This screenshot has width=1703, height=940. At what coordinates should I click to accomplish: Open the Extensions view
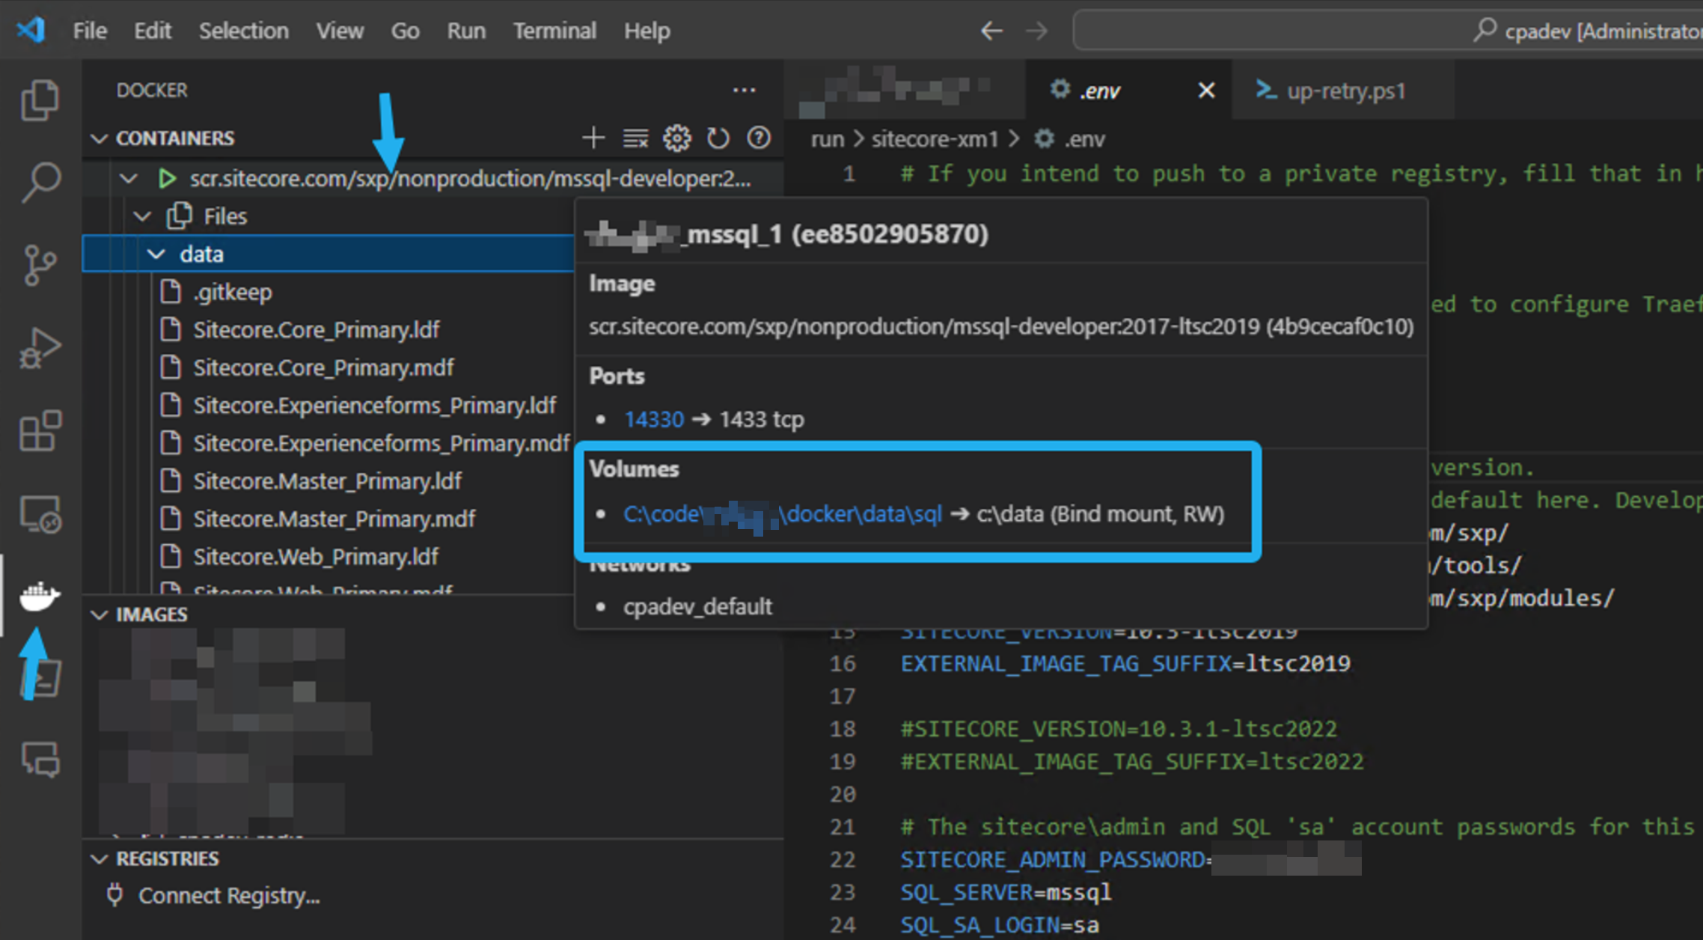point(40,431)
